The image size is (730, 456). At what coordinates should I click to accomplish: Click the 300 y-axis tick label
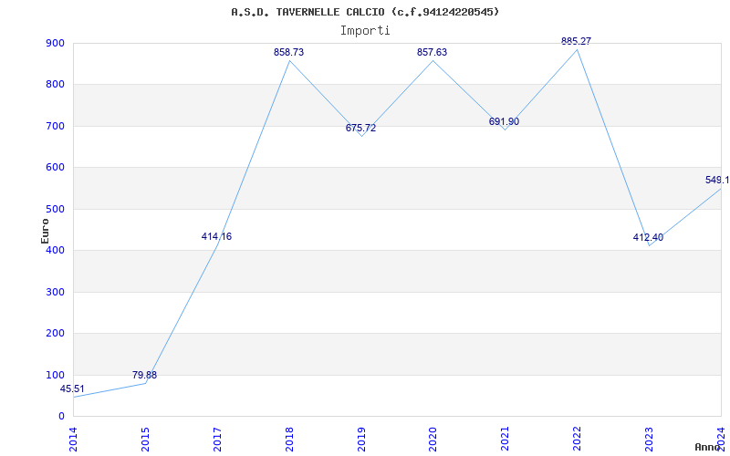click(55, 292)
